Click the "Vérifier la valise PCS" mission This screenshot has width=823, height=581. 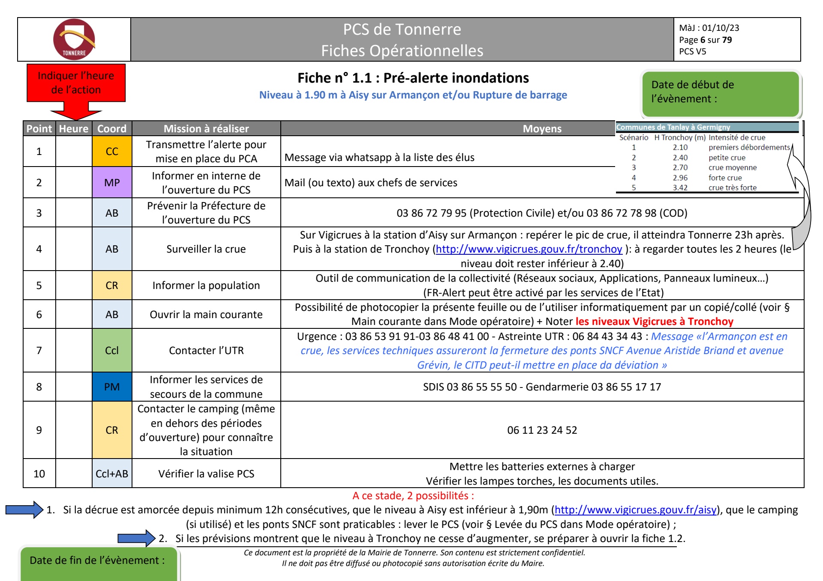pyautogui.click(x=206, y=474)
